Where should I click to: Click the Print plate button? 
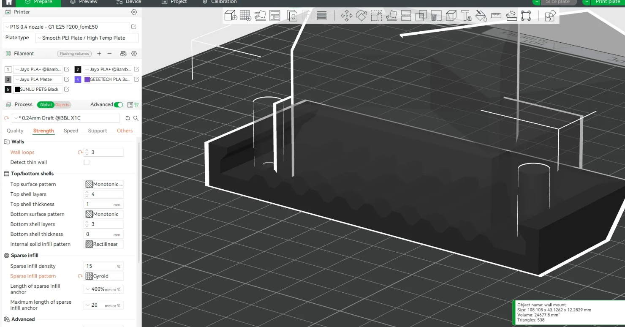coord(603,2)
